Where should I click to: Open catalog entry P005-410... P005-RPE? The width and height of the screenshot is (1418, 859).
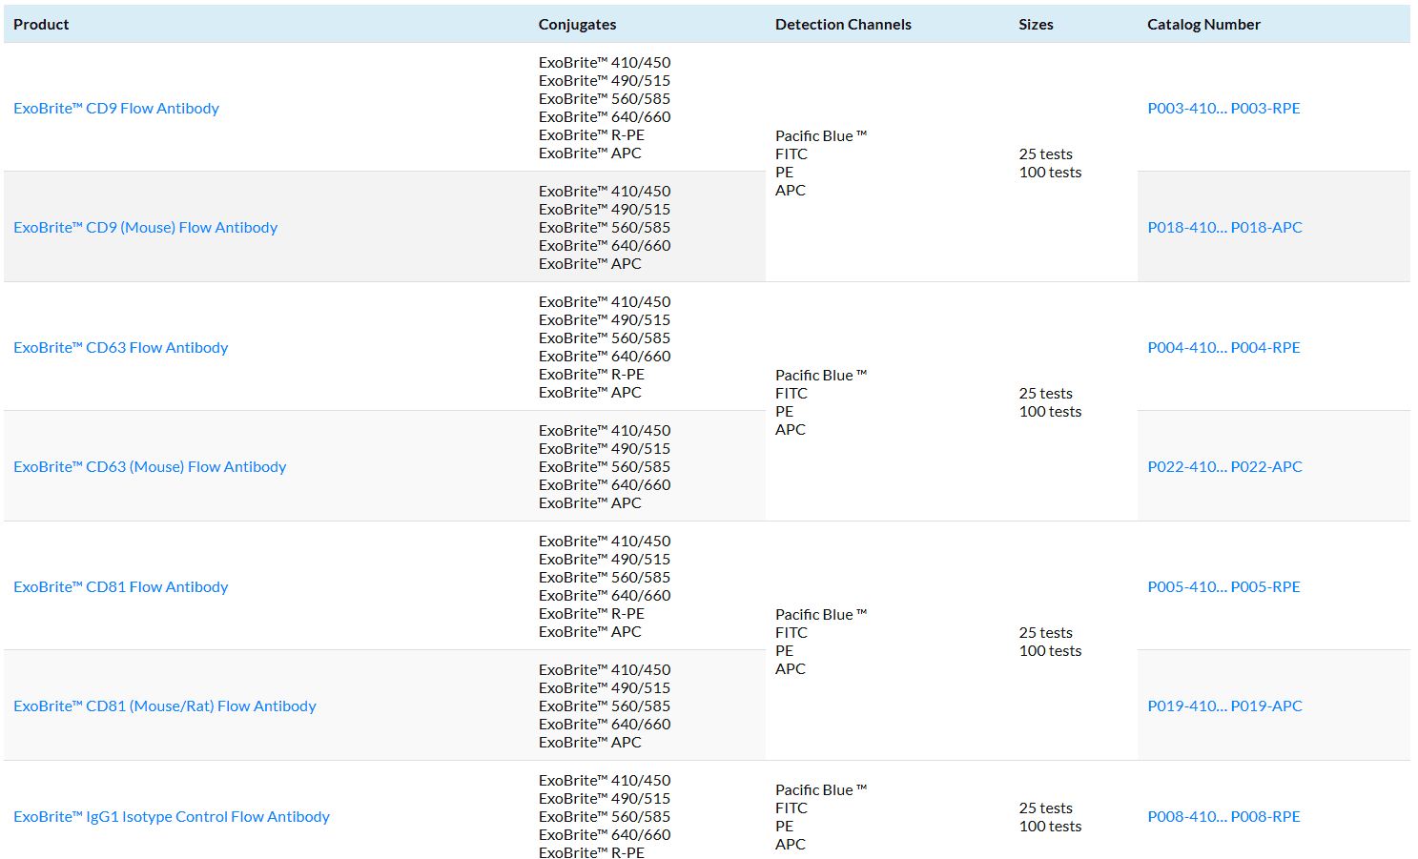point(1223,587)
